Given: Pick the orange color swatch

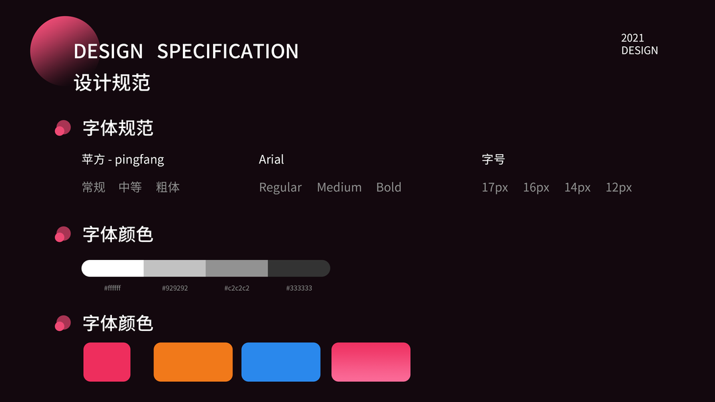Looking at the screenshot, I should tap(193, 362).
